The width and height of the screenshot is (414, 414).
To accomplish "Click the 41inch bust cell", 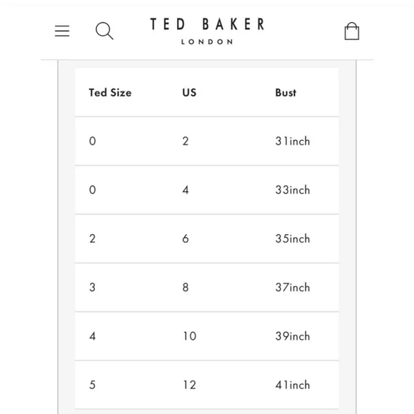I will click(293, 385).
